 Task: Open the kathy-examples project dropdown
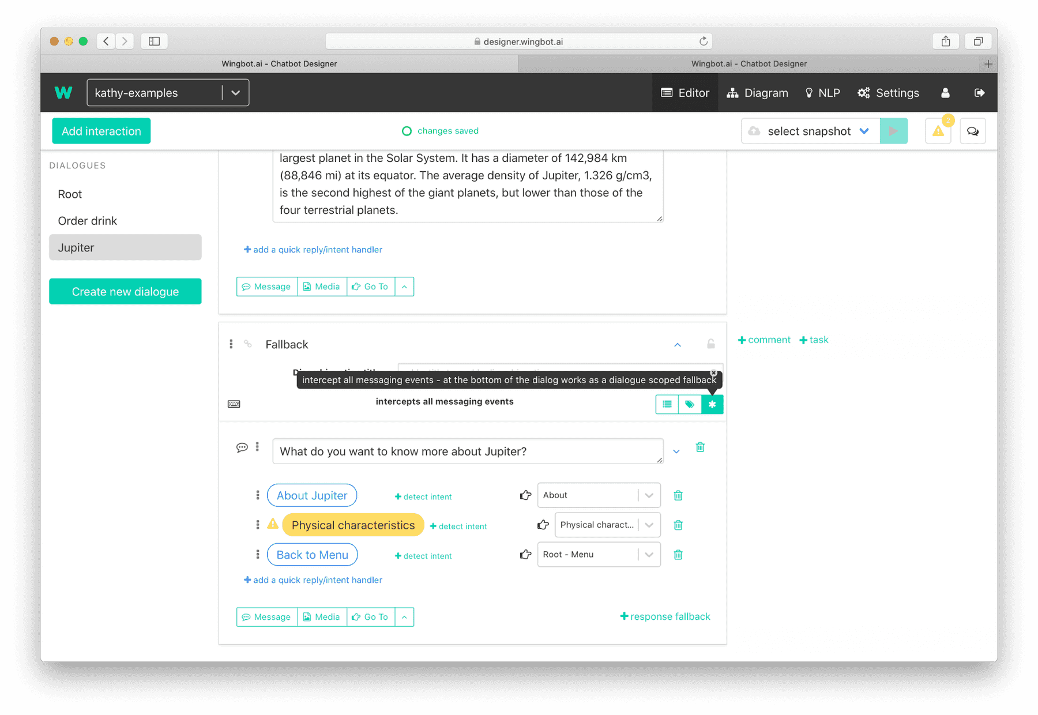click(167, 92)
